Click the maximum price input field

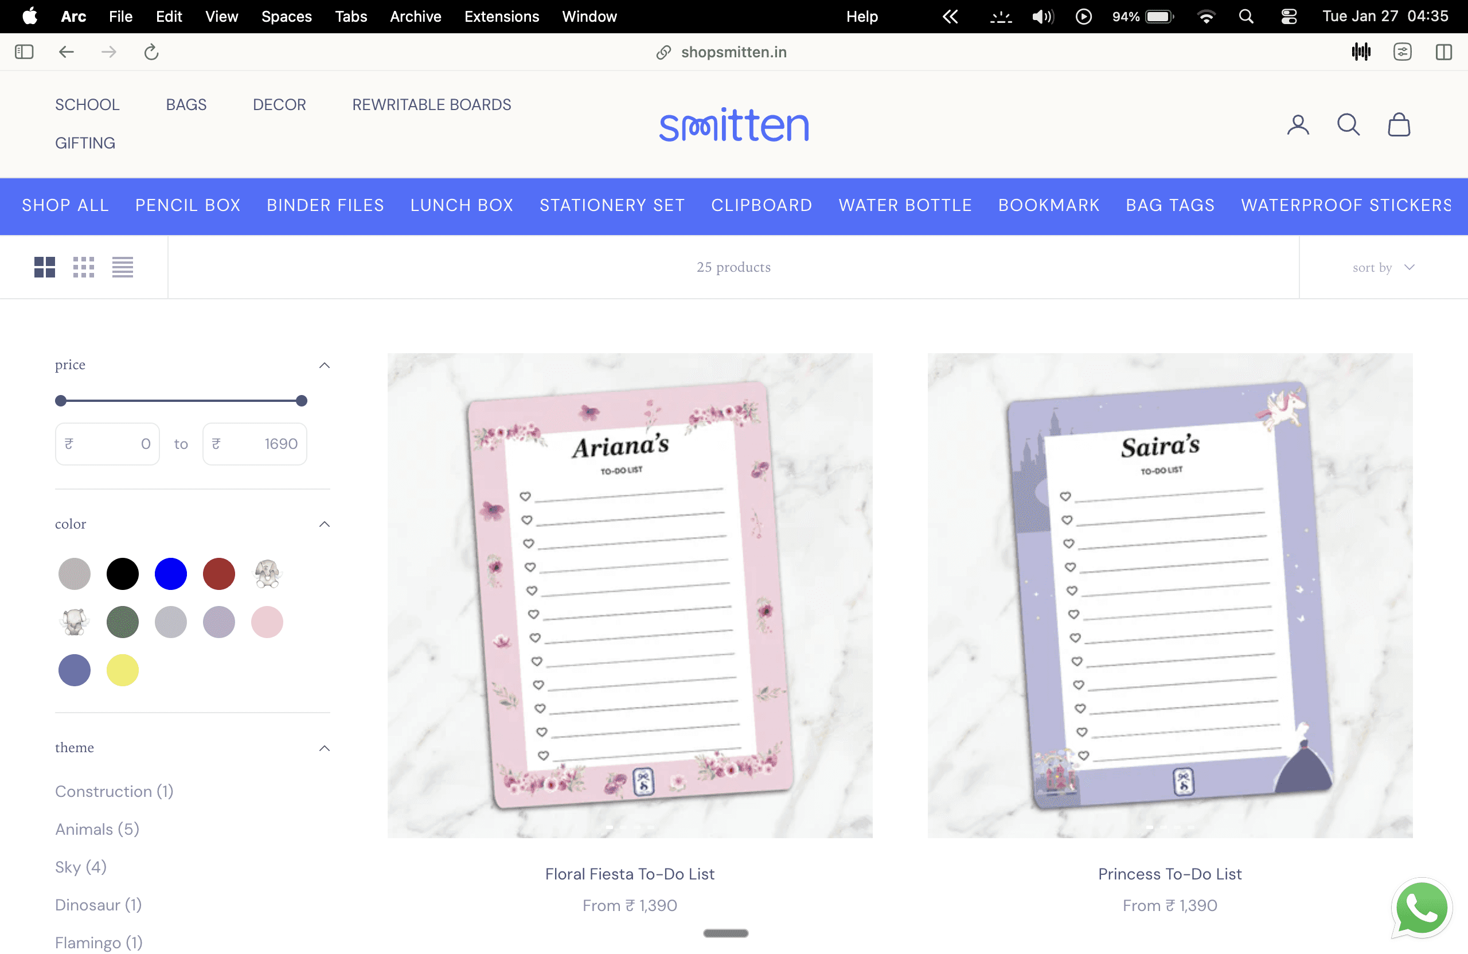point(255,444)
